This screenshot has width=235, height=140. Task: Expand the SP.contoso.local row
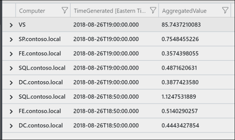pyautogui.click(x=11, y=39)
